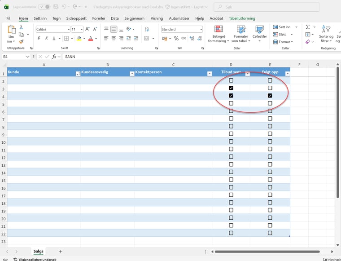This screenshot has height=261, width=341.
Task: Click the horizontal scrollbar at bottom
Action: click(267, 252)
